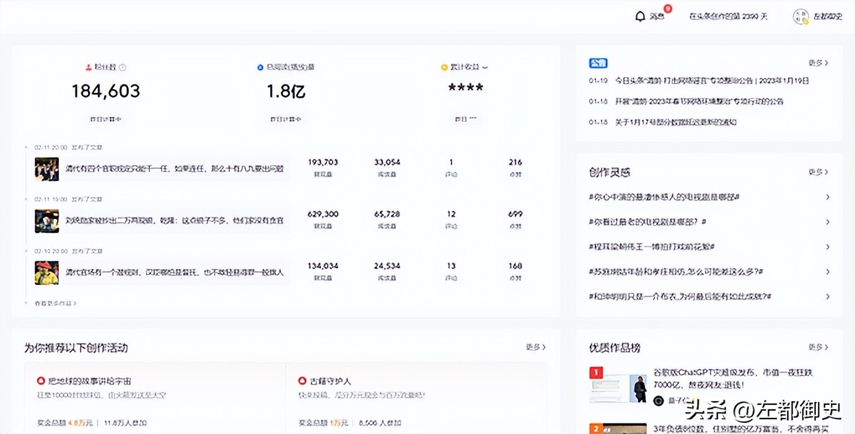Open 更多 next to 公告
855x434 pixels.
(x=819, y=63)
